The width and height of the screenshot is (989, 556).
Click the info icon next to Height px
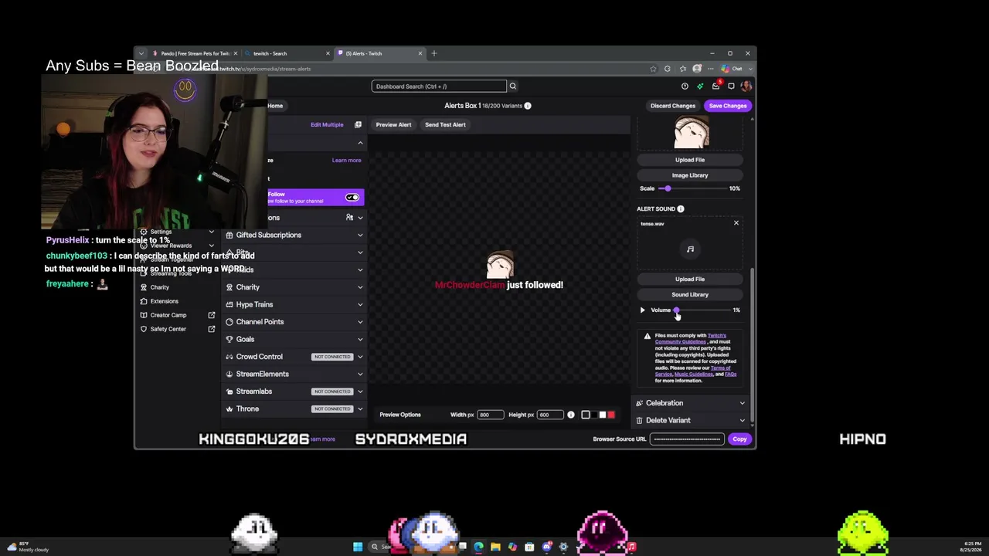click(571, 415)
